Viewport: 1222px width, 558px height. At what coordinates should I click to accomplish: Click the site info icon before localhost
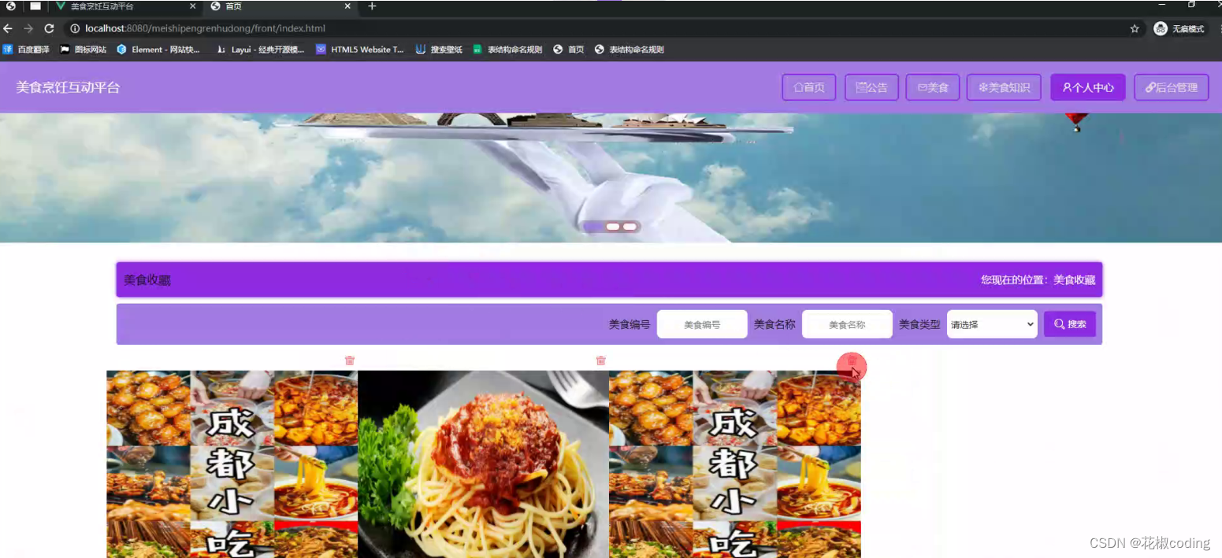click(x=76, y=28)
